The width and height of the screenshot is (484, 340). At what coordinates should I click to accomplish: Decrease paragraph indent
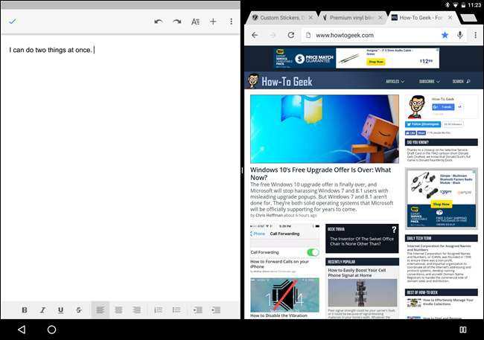[x=197, y=310]
